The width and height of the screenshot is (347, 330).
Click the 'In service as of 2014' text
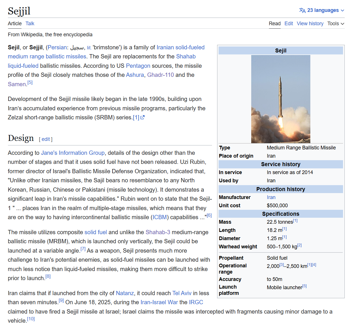point(290,172)
